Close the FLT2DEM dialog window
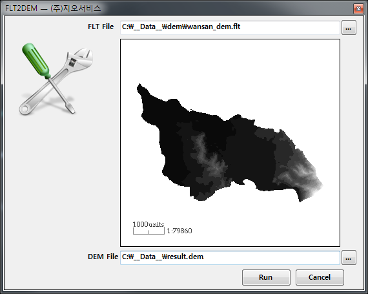The image size is (368, 294). (x=358, y=9)
